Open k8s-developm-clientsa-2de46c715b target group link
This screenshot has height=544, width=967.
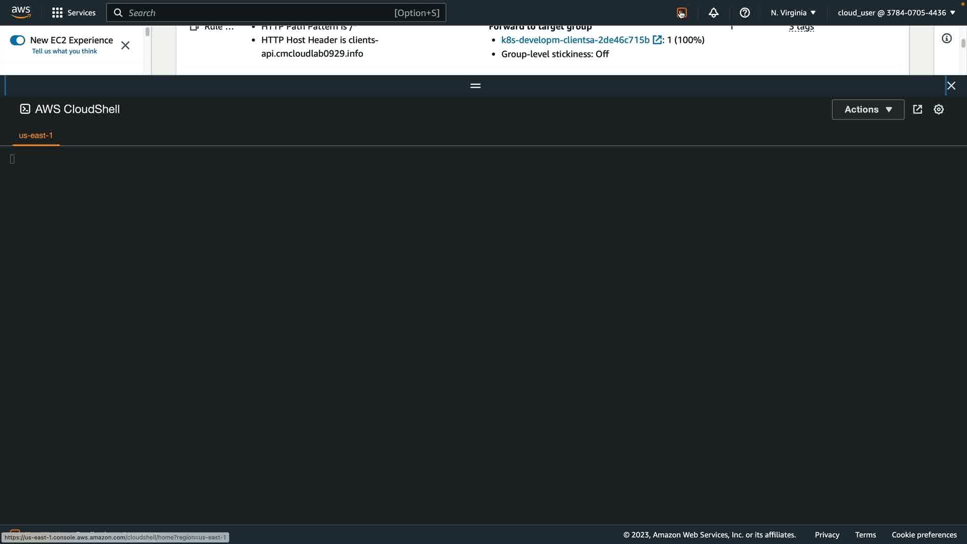click(575, 40)
